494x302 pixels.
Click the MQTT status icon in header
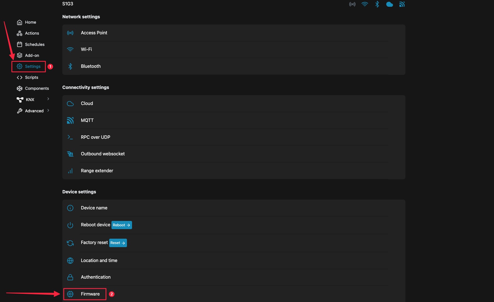[402, 4]
